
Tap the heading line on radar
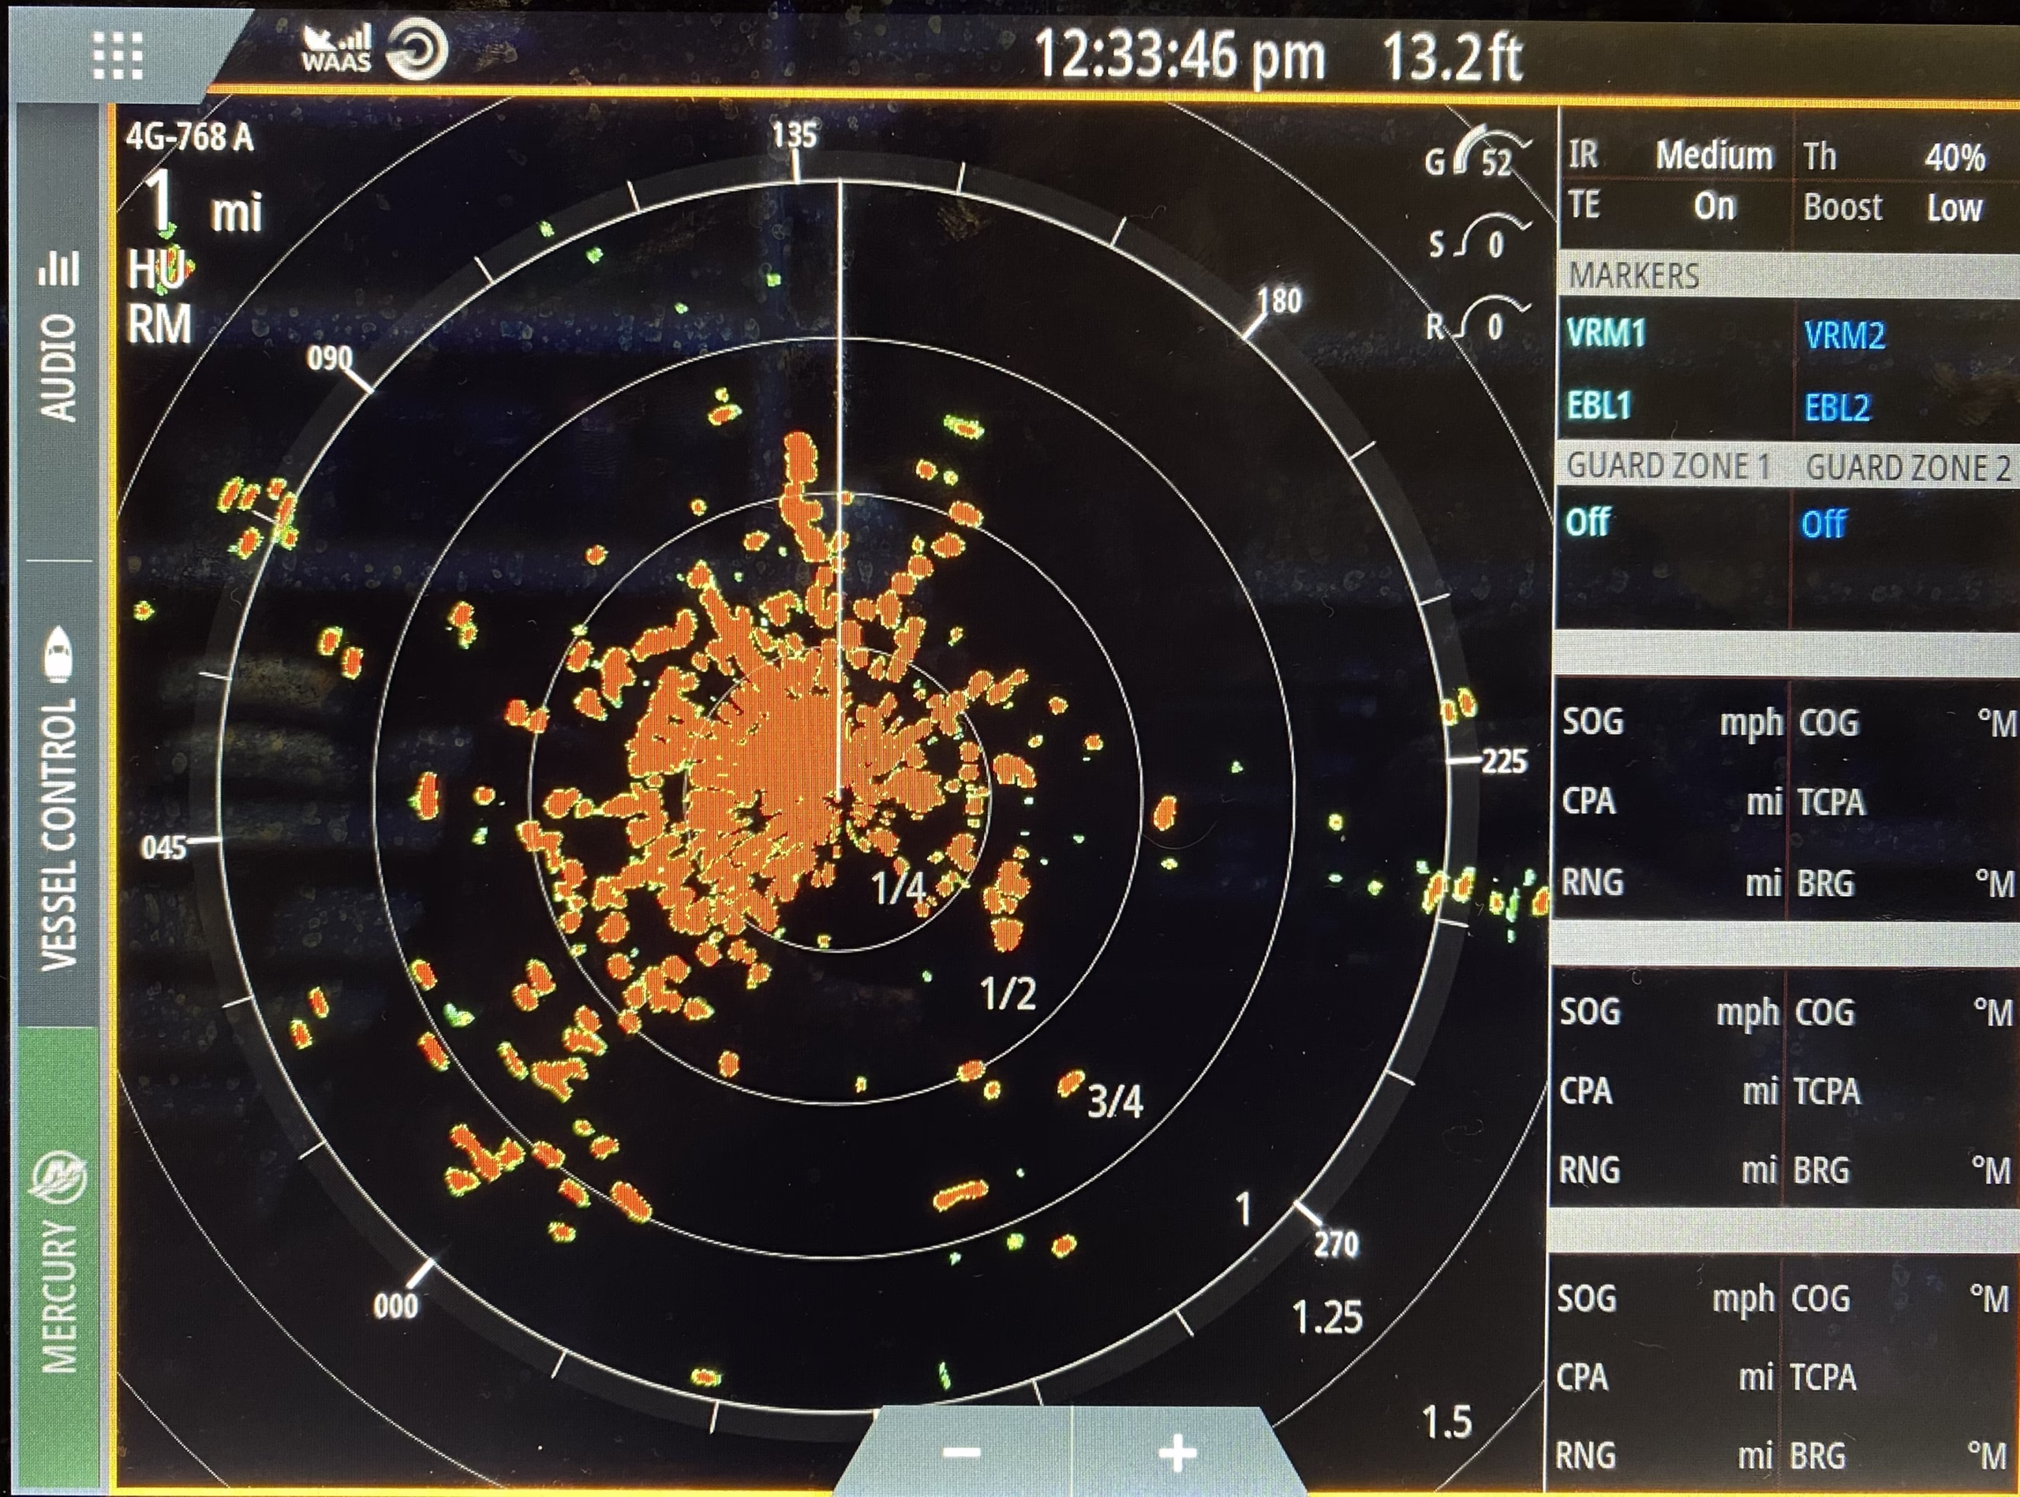840,489
